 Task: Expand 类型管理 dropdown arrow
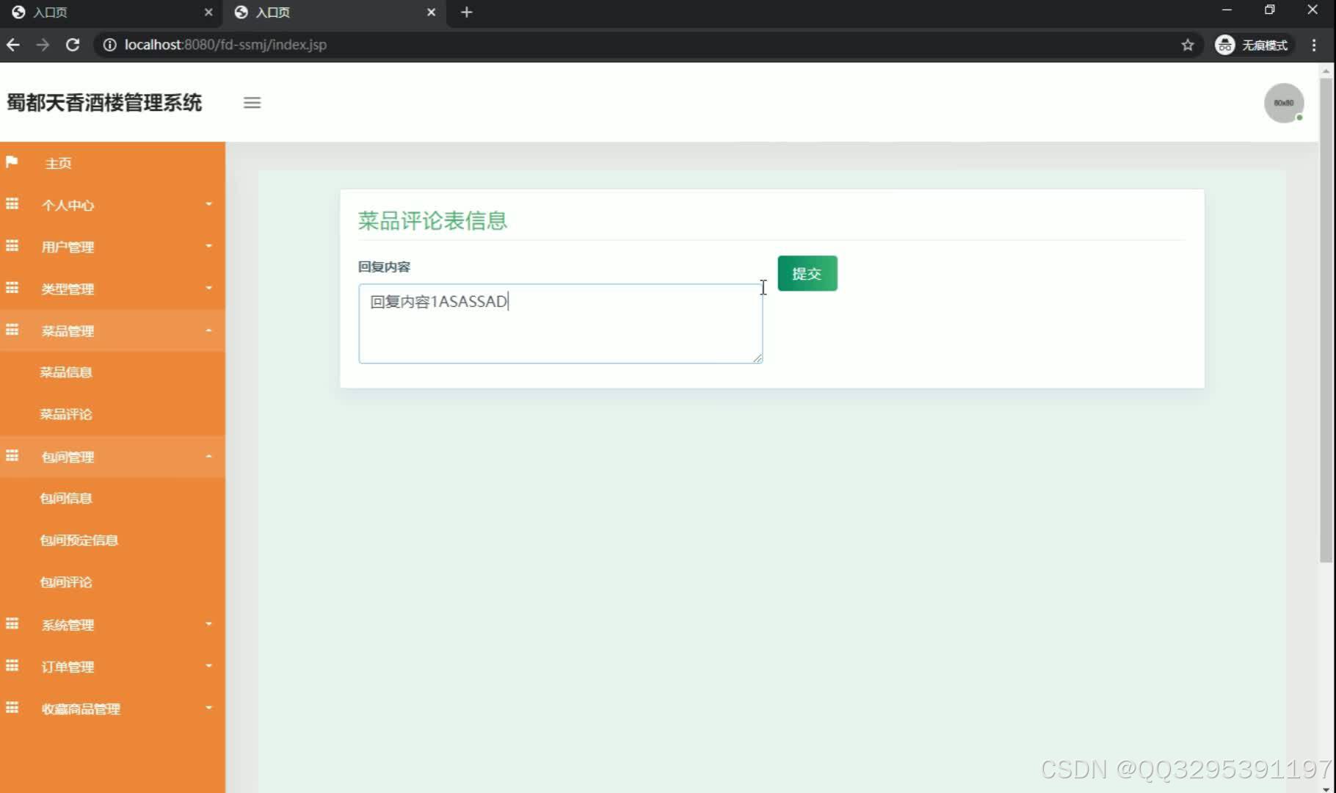208,288
